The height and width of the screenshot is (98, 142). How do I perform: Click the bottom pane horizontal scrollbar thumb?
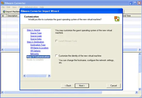click(53, 92)
